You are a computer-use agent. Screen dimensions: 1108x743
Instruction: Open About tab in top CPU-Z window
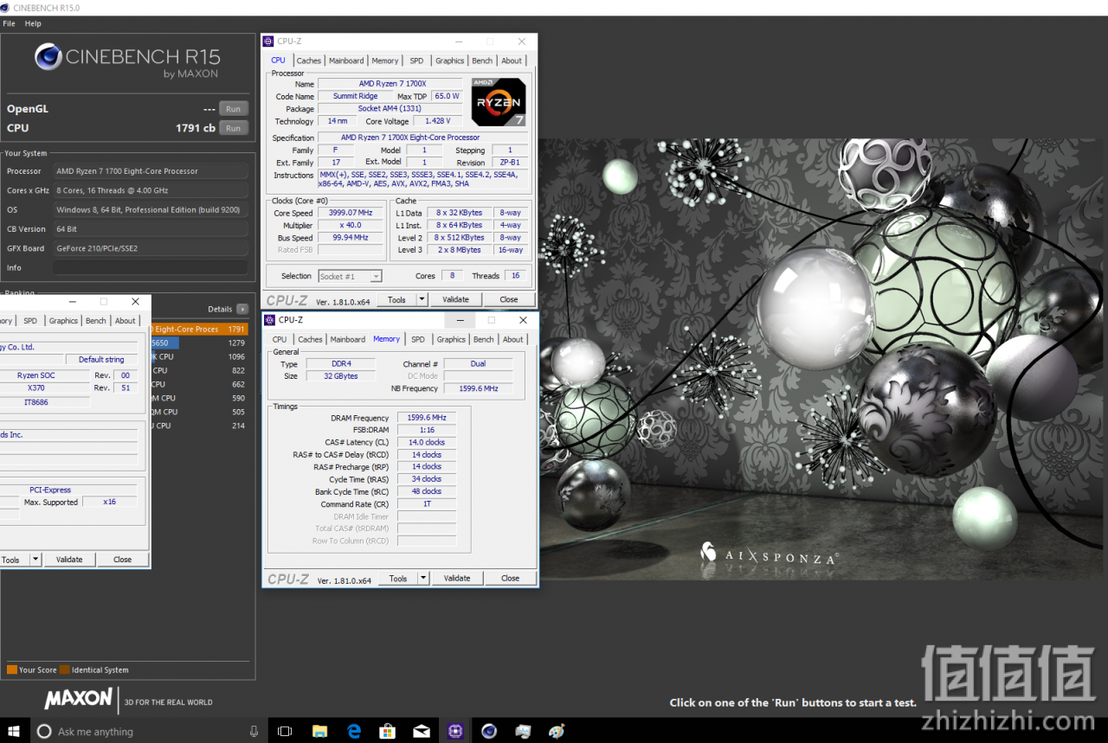512,61
